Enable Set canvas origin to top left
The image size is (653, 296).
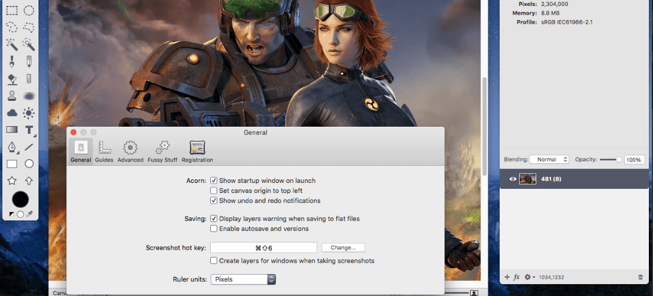[x=214, y=191]
